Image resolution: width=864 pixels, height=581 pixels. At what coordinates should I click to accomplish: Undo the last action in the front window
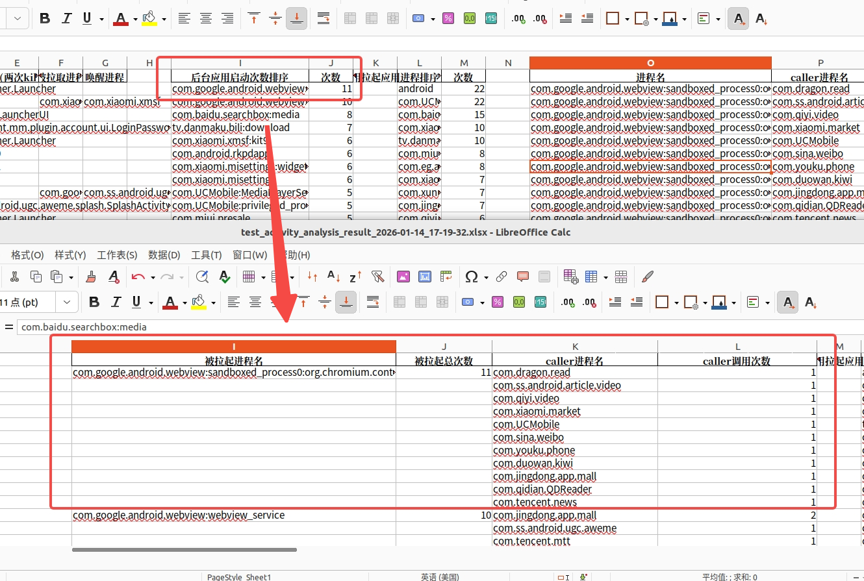click(138, 277)
